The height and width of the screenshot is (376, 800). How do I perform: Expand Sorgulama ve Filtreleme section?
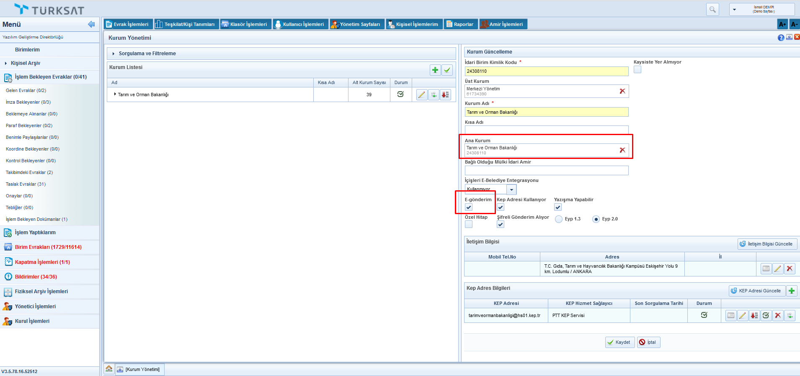(x=114, y=54)
